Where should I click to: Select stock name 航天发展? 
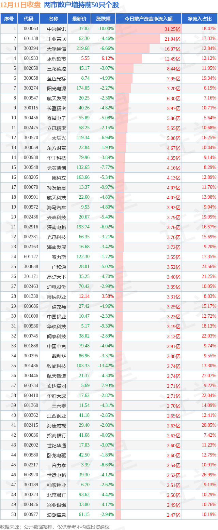coord(57,98)
